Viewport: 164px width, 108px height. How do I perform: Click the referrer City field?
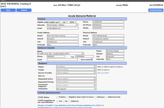[115, 56]
